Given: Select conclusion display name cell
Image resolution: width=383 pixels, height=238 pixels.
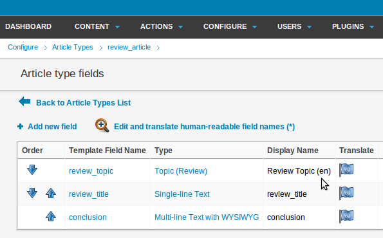Looking at the screenshot, I should coord(286,217).
